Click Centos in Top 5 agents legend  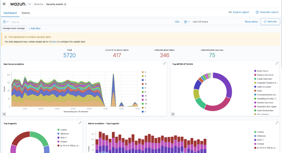point(62,130)
